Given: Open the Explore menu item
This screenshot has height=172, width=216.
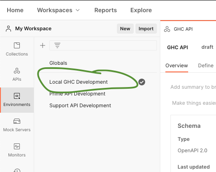Looking at the screenshot, I should tap(141, 10).
